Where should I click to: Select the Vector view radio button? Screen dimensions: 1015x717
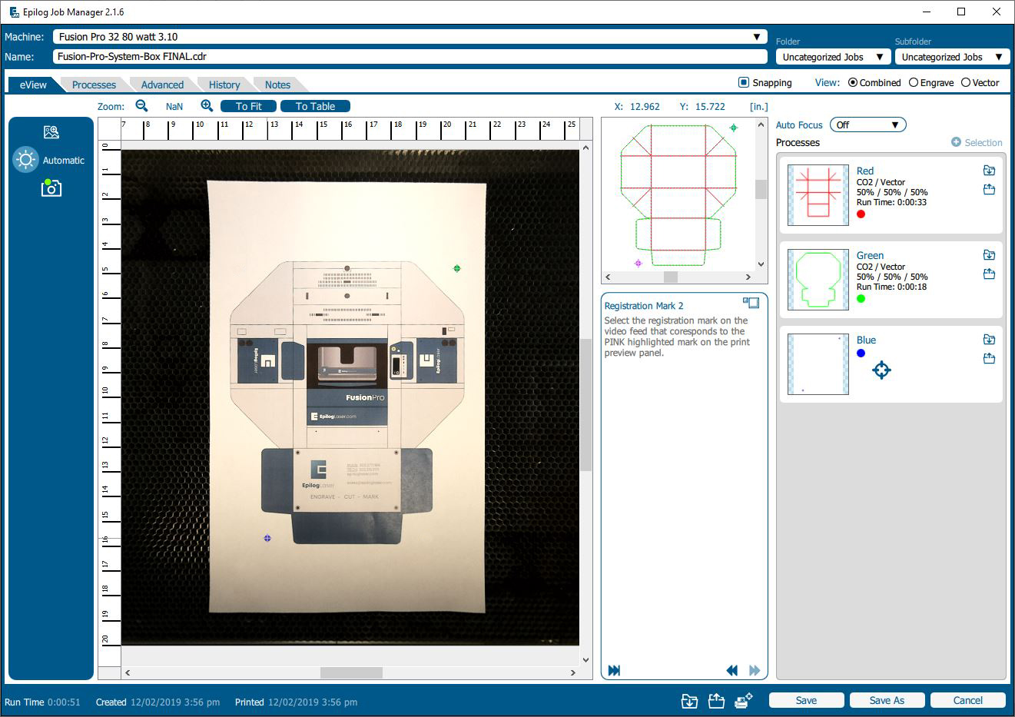(x=966, y=82)
